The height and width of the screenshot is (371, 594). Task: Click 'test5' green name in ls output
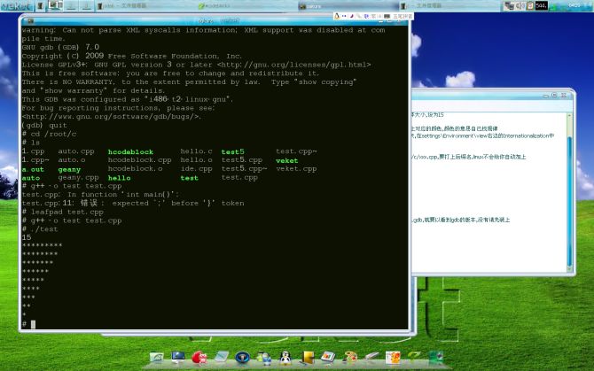tap(232, 151)
